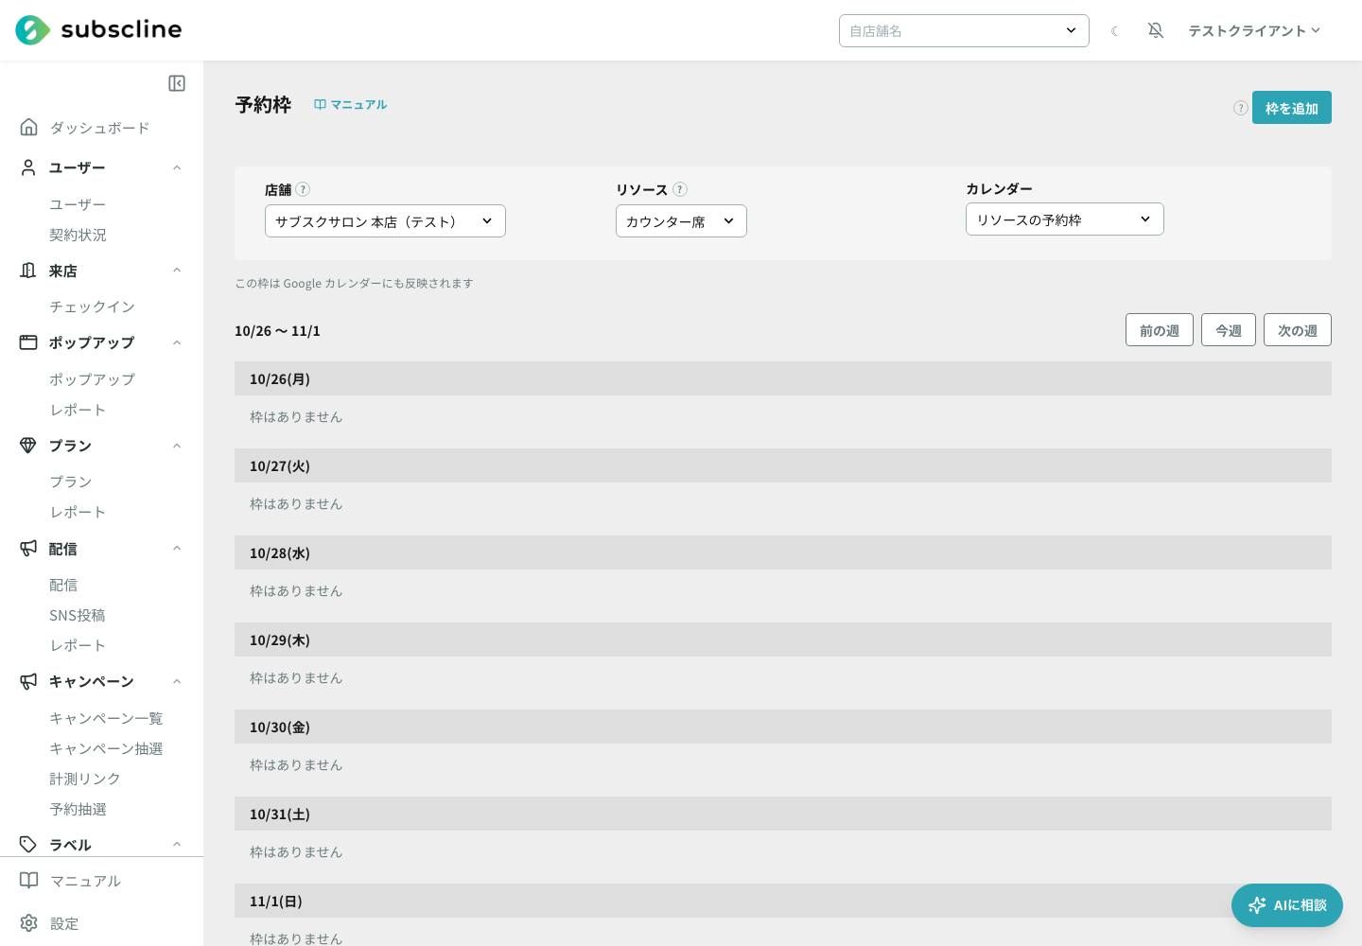Viewport: 1362px width, 946px height.
Task: Collapse the キャンペーン section chevron
Action: point(177,681)
